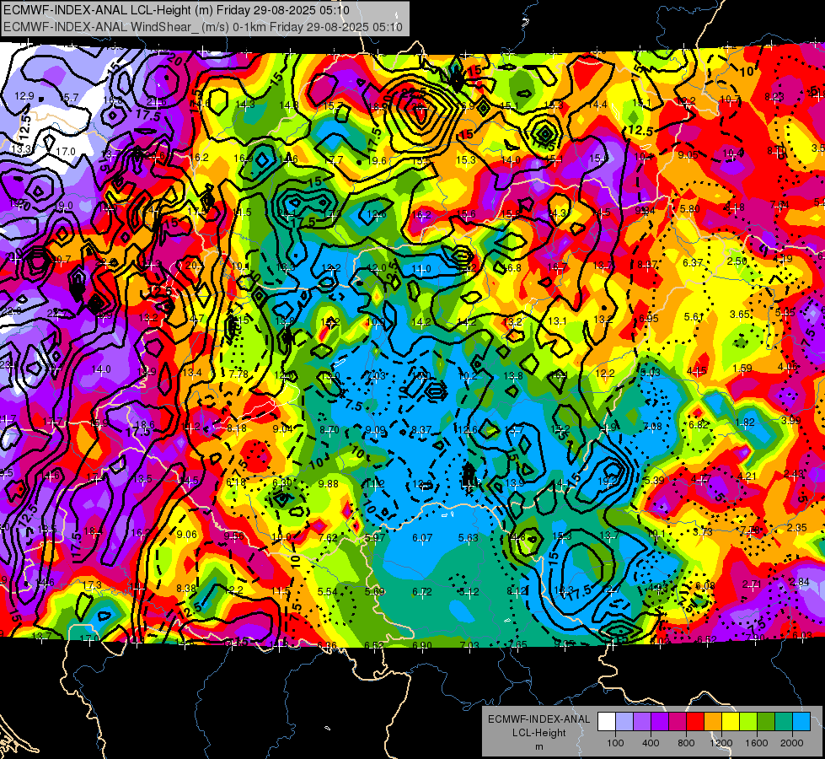Click the grid value '5.39'
Screen dimensions: 825x759
click(x=654, y=481)
